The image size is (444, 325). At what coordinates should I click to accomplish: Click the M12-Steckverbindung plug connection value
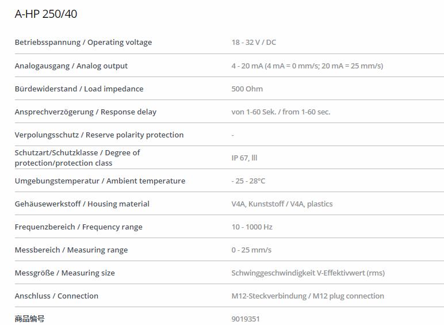point(308,296)
